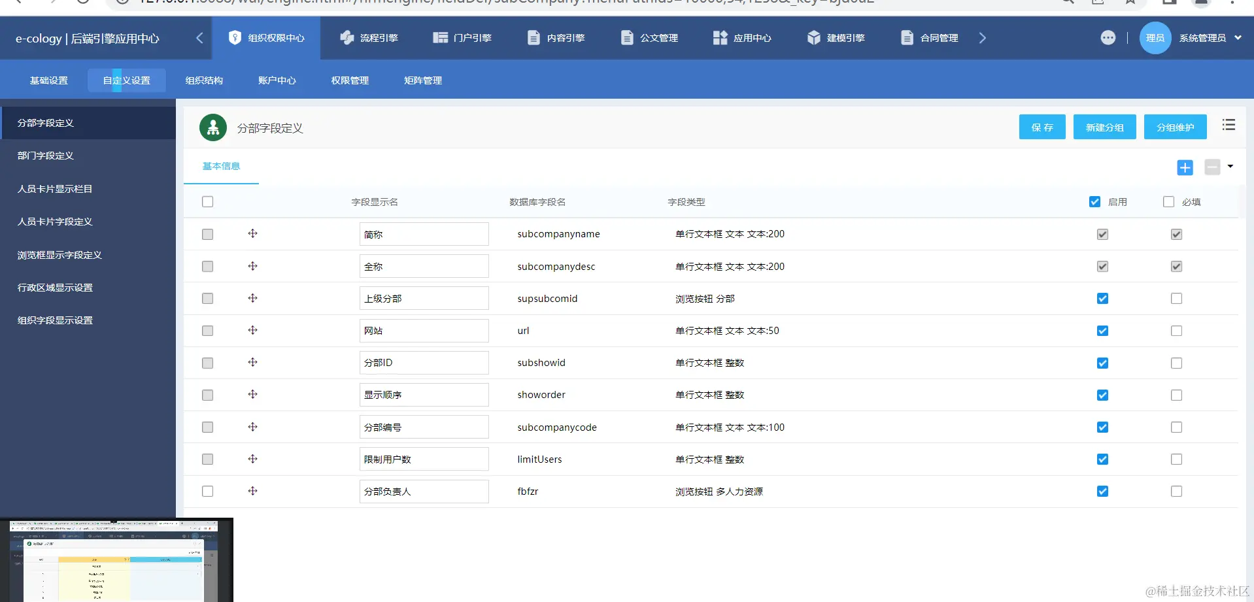Check 必填 for the 显示顺序 row
1254x602 pixels.
tap(1176, 395)
